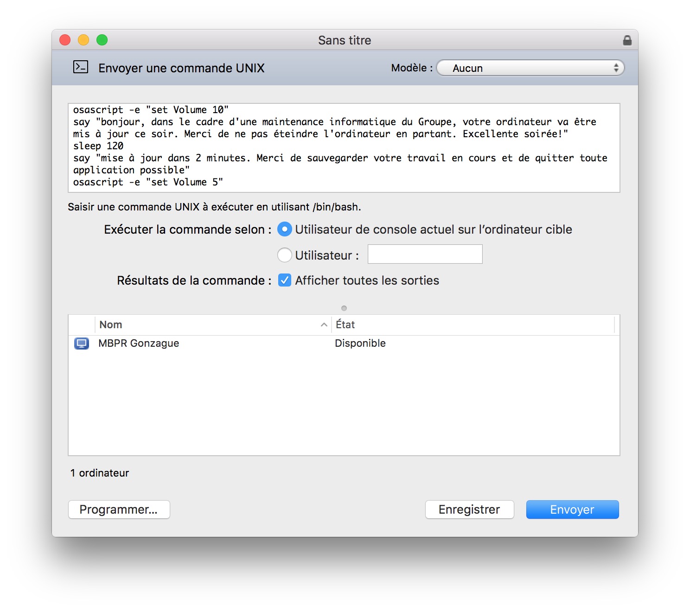Image resolution: width=690 pixels, height=611 pixels.
Task: Click the Enregistrer button
Action: [469, 509]
